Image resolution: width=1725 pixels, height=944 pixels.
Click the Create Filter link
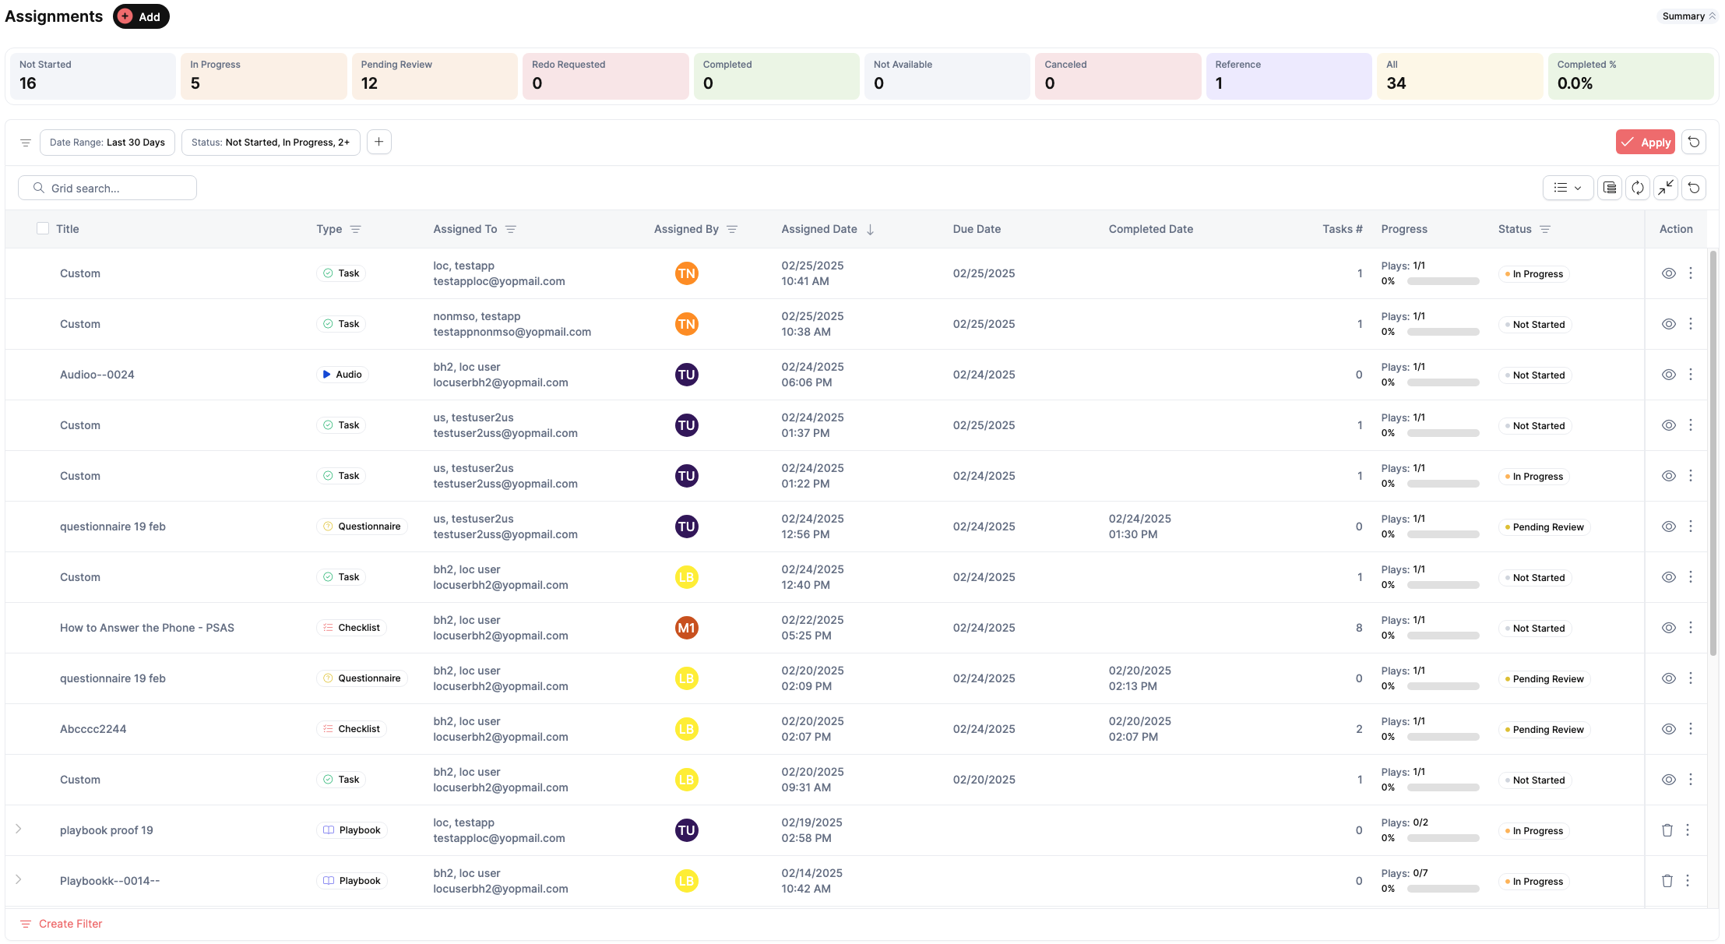point(70,924)
